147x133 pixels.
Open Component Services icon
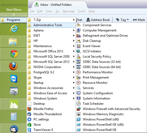click(79, 25)
